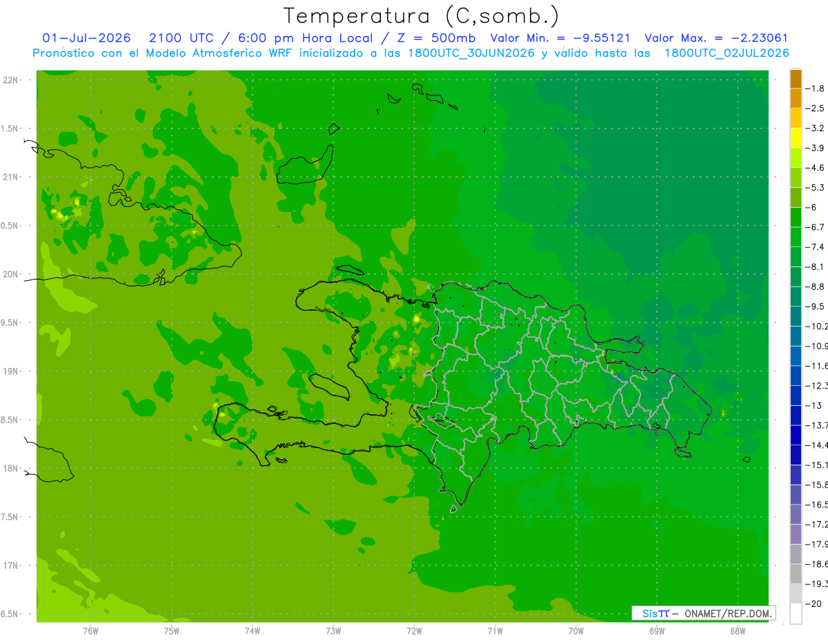Click the '75W' longitude label
This screenshot has height=640, width=828.
tap(172, 630)
